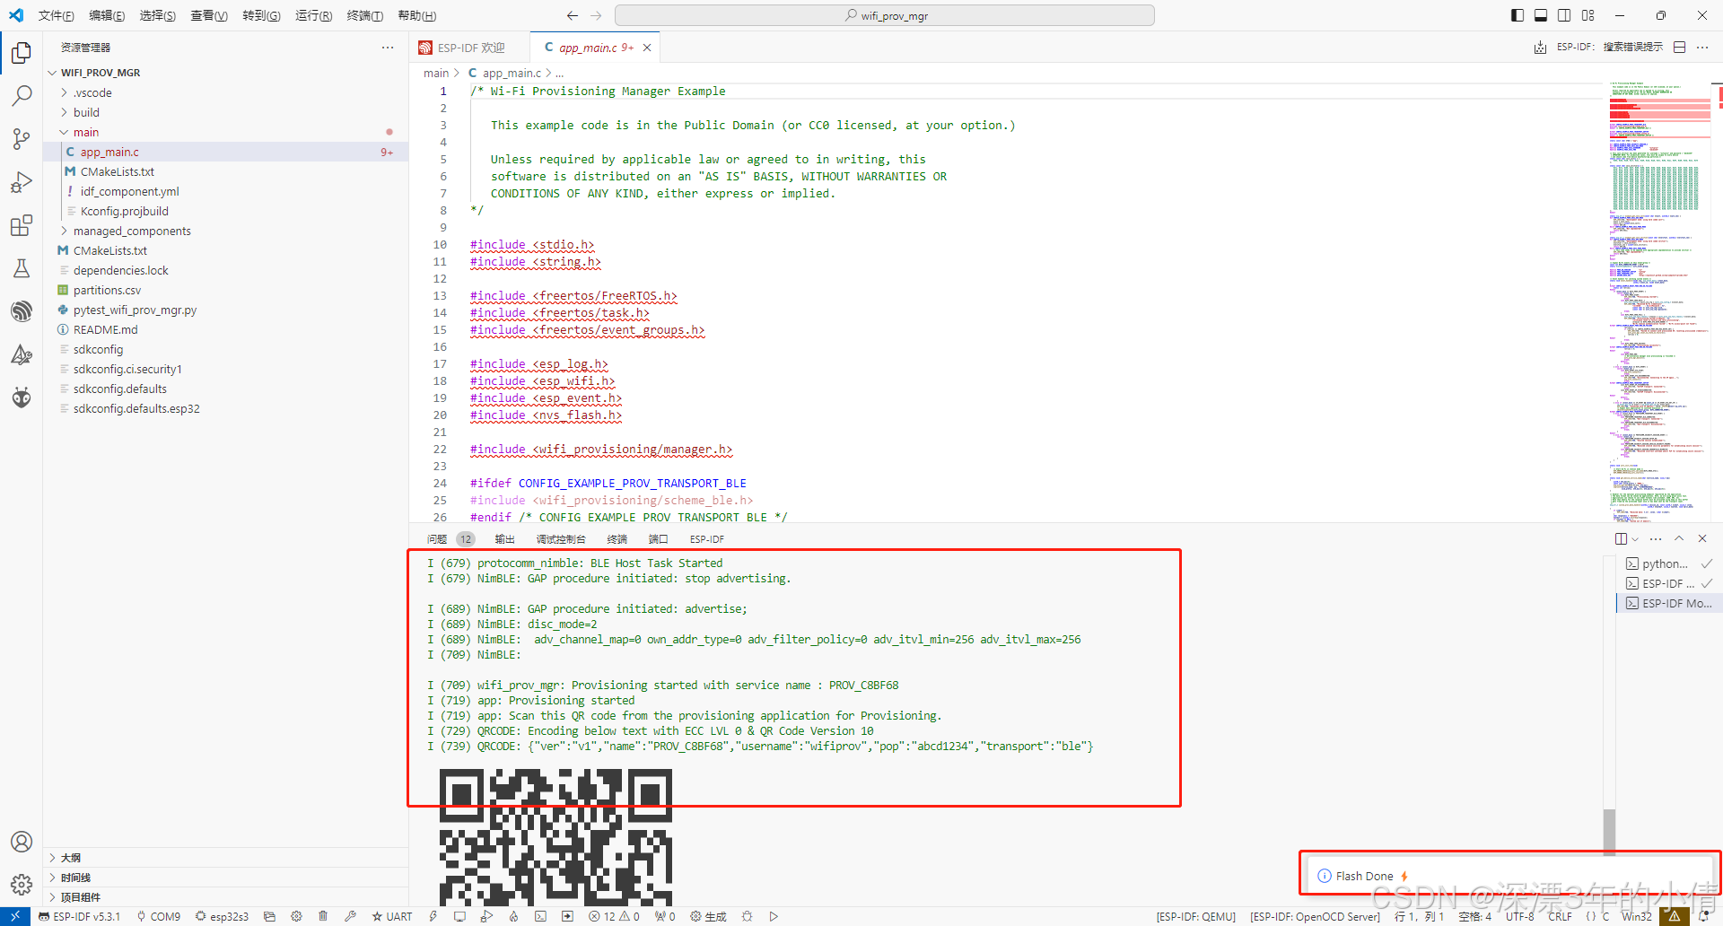Expand the 大纲 outline section
1723x926 pixels.
click(225, 858)
